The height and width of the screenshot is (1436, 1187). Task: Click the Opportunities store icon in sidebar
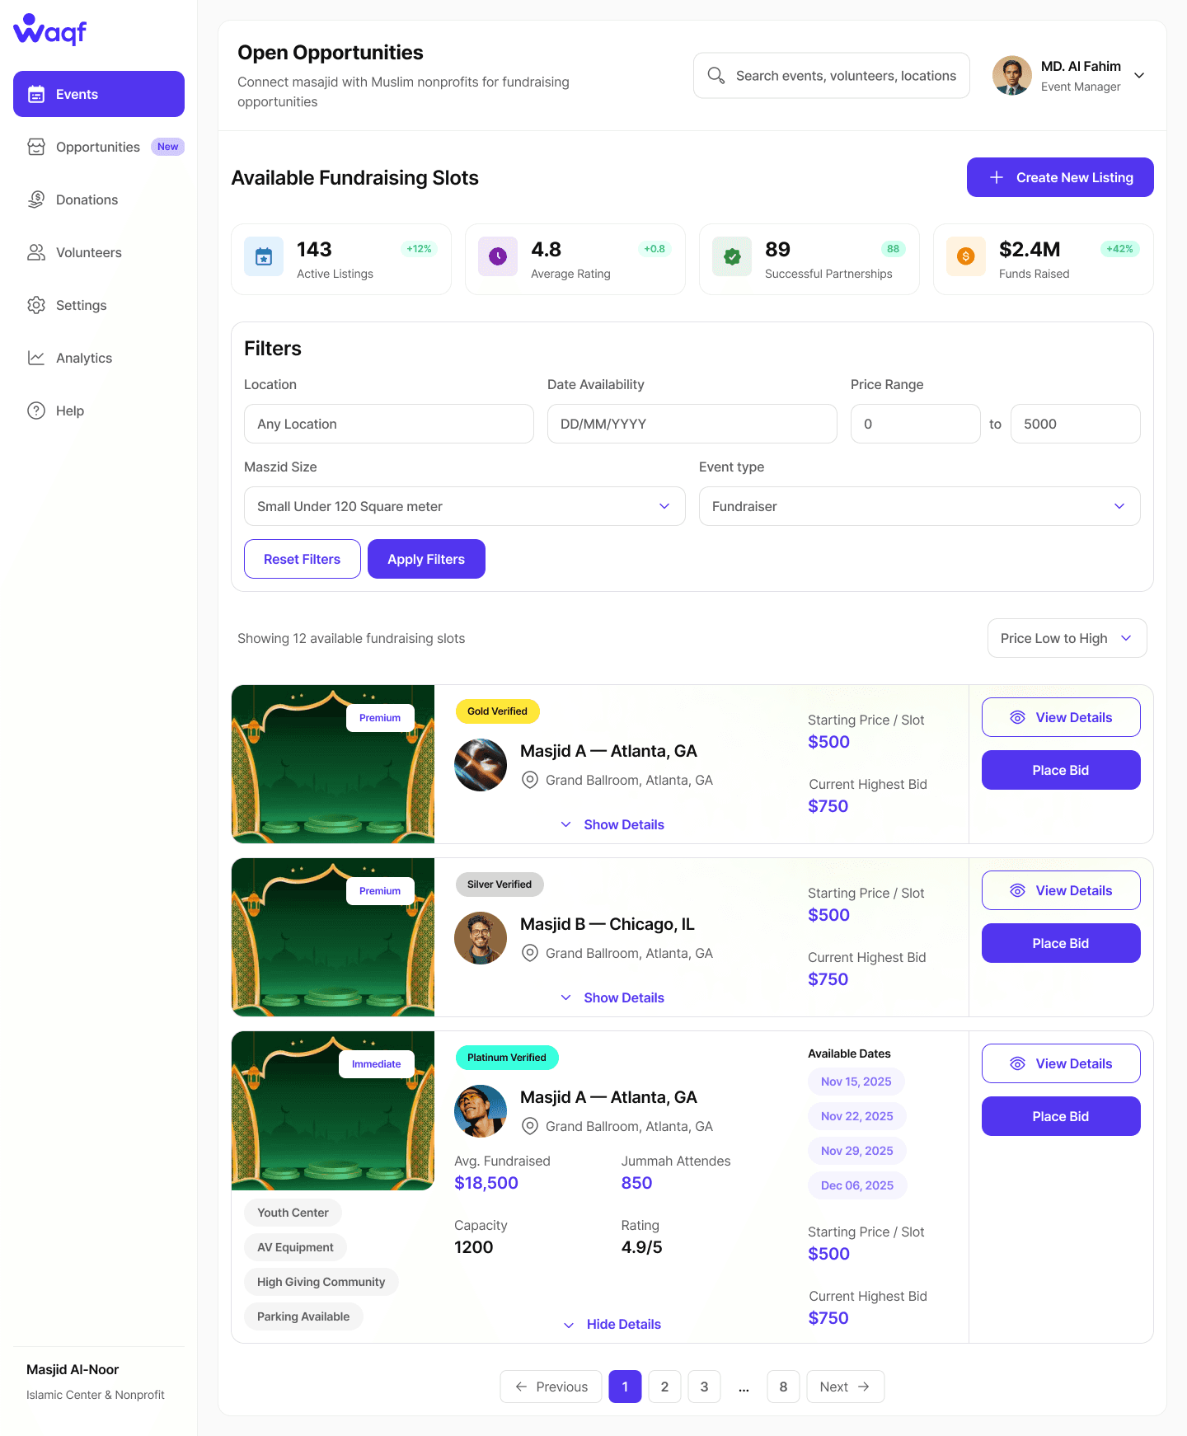36,147
